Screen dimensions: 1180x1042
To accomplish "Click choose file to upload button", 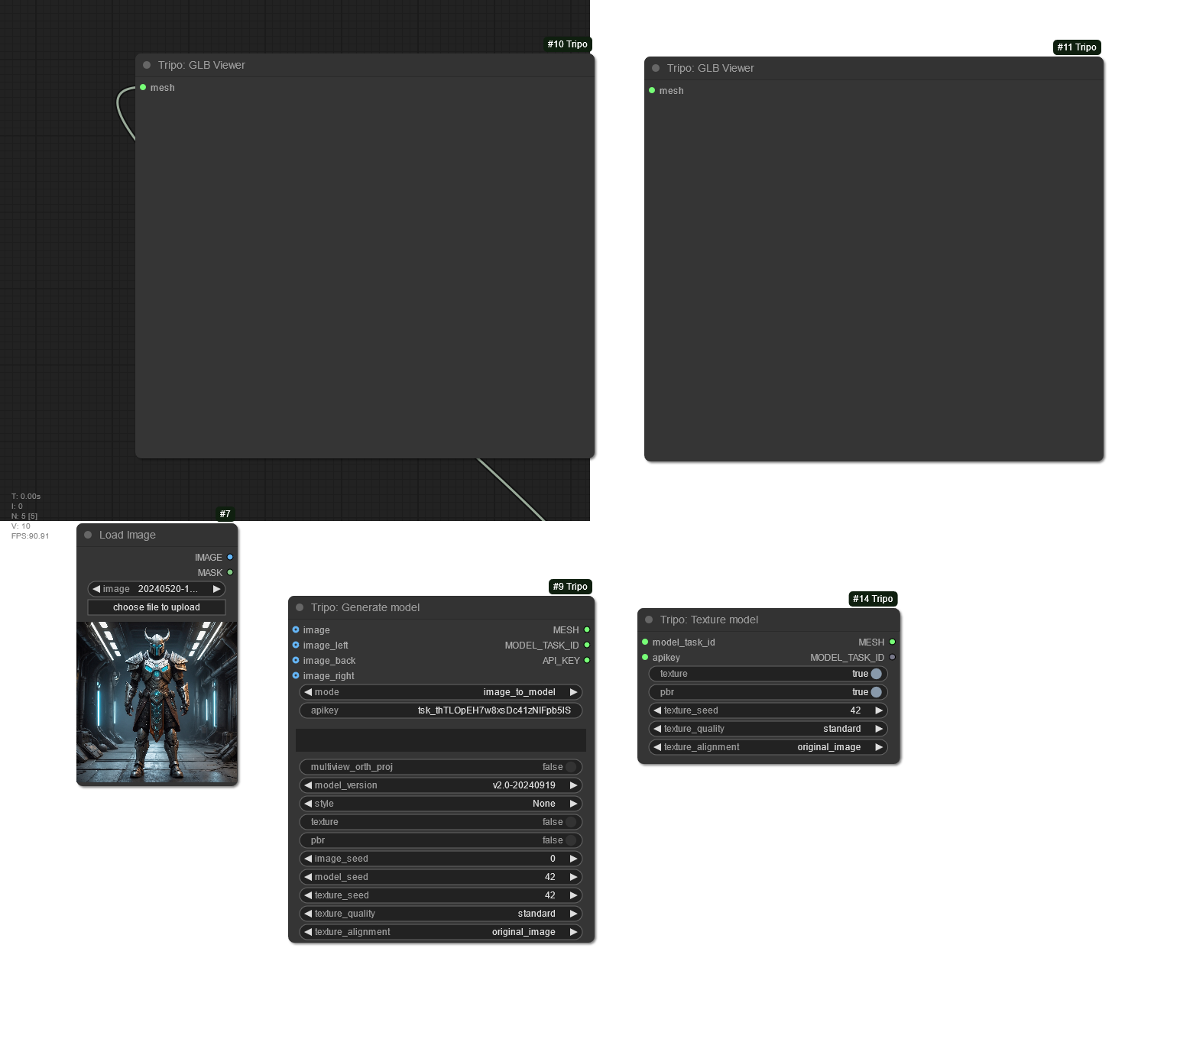I will click(157, 607).
